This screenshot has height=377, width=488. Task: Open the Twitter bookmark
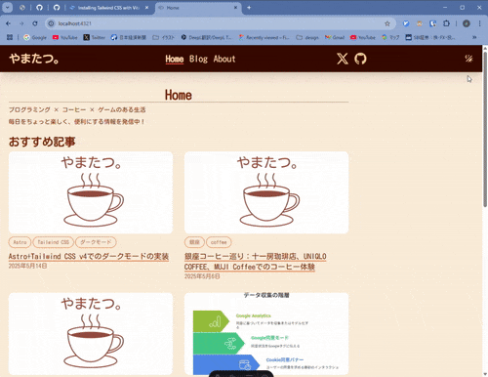(x=95, y=37)
